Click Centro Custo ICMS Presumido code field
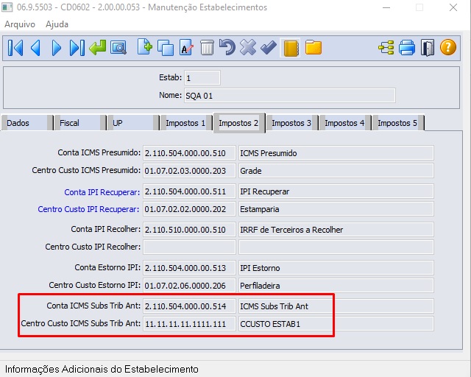 click(189, 171)
